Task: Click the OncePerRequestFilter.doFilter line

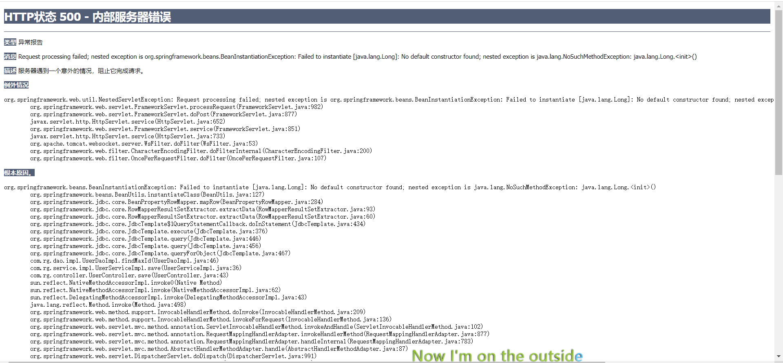Action: coord(178,158)
